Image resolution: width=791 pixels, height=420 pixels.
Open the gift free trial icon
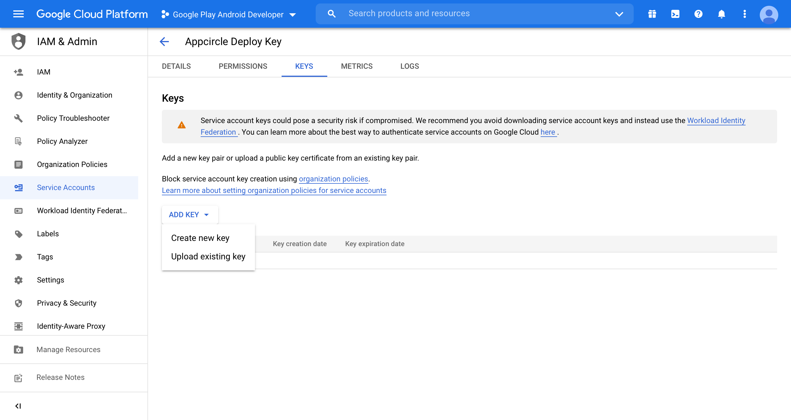click(x=652, y=14)
